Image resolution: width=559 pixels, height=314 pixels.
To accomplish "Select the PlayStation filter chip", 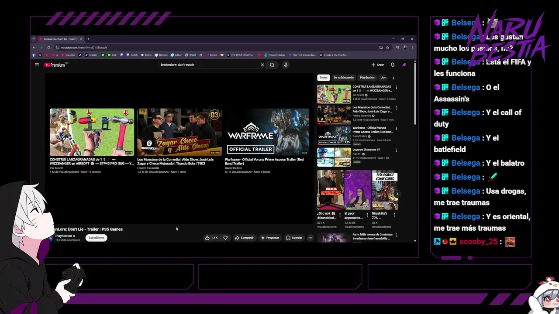I will 367,78.
